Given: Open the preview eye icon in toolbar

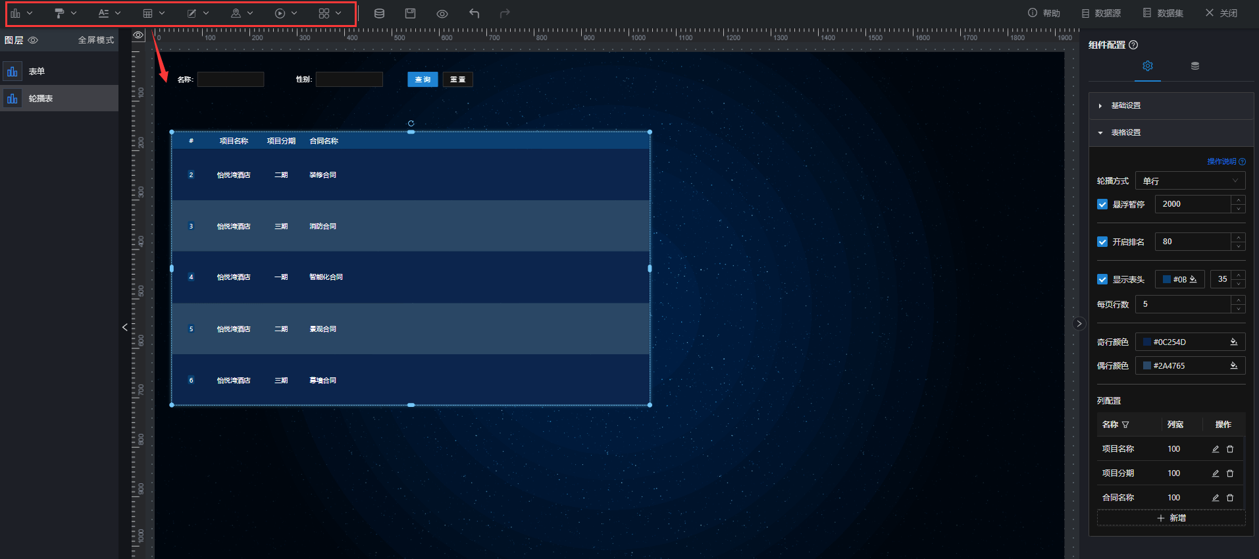Looking at the screenshot, I should (x=442, y=13).
